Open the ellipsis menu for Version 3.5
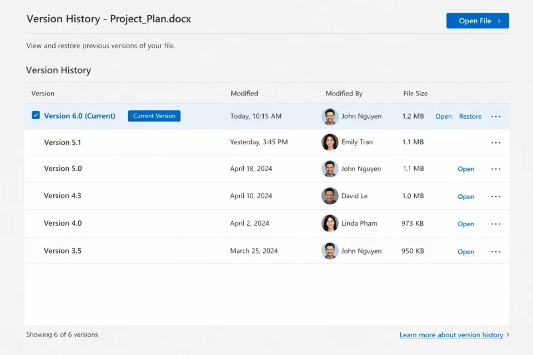Viewport: 533px width, 355px height. coord(495,251)
